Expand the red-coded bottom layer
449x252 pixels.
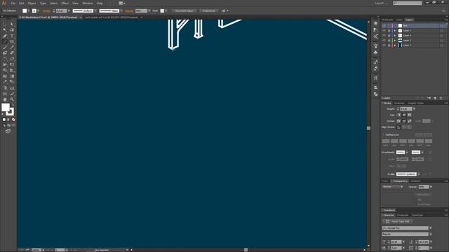[394, 45]
